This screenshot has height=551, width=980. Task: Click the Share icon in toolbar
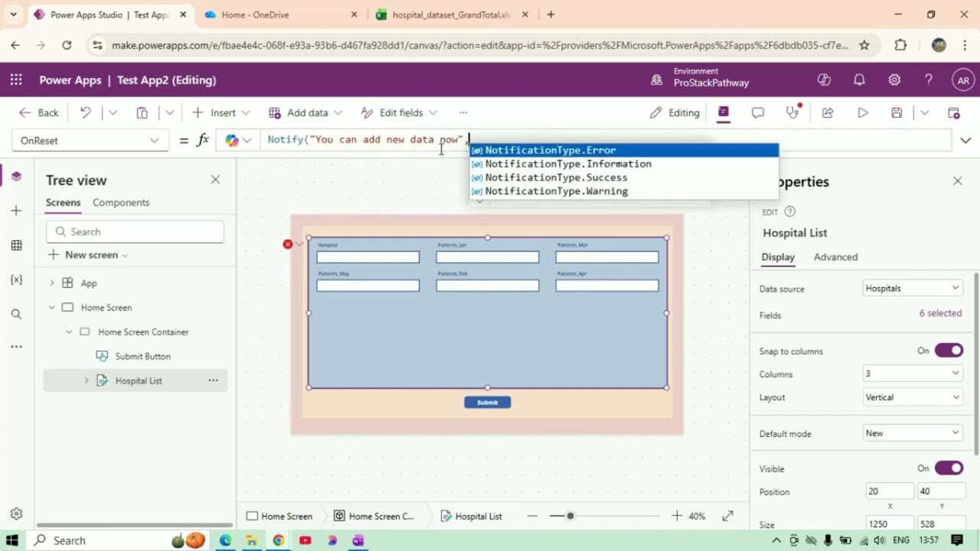[x=828, y=112]
